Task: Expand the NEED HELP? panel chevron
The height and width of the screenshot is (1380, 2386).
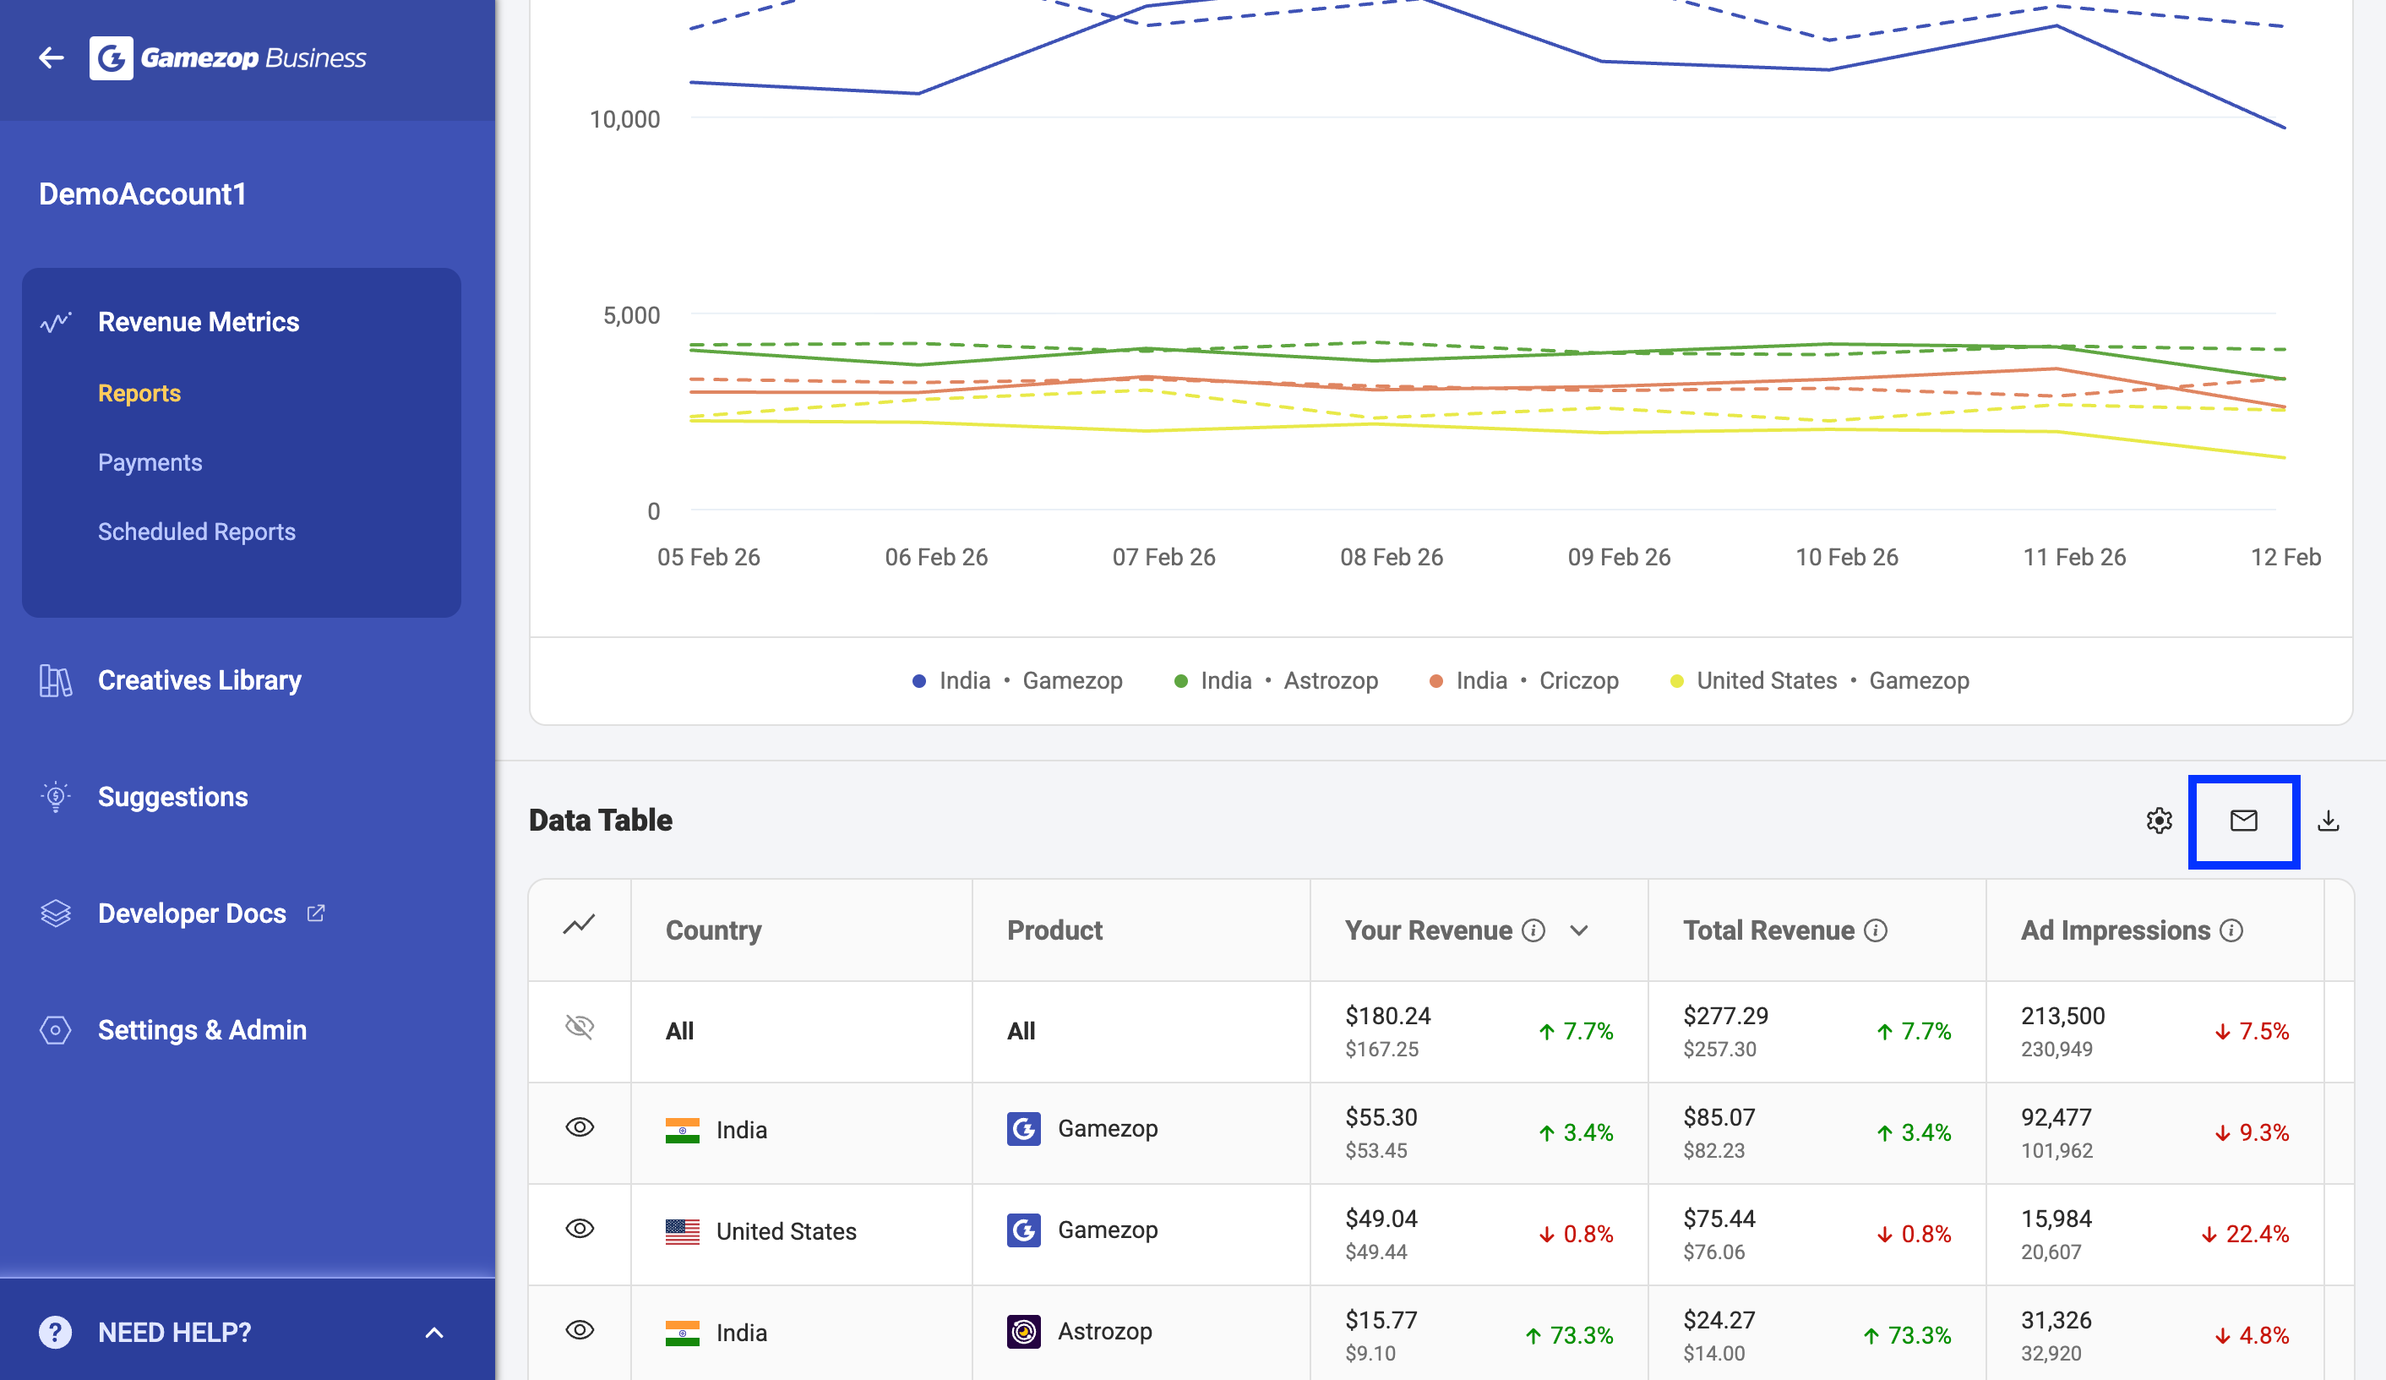Action: tap(433, 1333)
